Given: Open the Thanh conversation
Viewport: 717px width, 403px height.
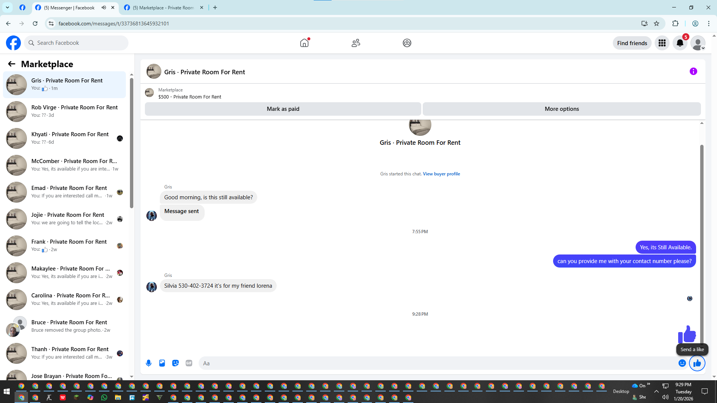Looking at the screenshot, I should 64,353.
